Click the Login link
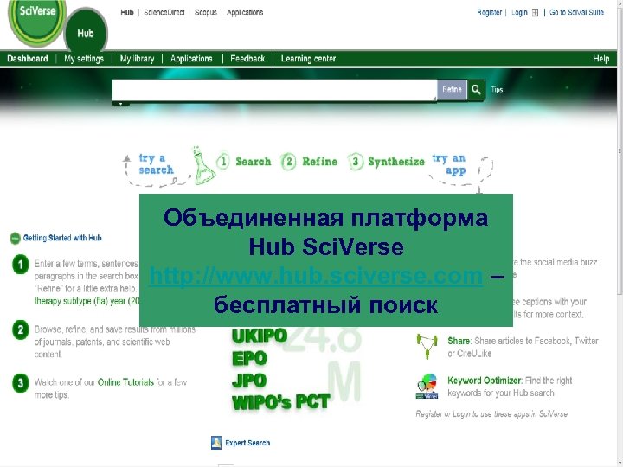This screenshot has width=623, height=467. pyautogui.click(x=519, y=12)
